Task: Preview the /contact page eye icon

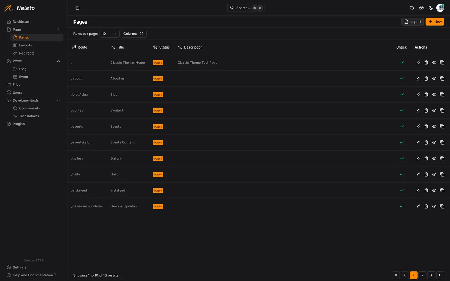Action: coord(434,110)
